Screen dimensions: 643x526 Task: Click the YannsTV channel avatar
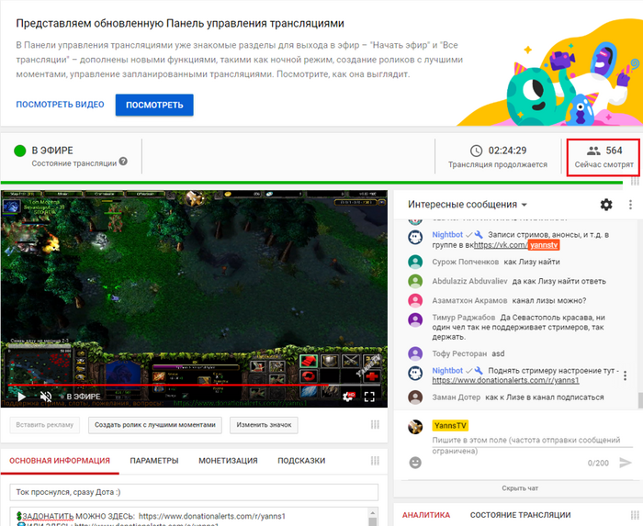415,427
